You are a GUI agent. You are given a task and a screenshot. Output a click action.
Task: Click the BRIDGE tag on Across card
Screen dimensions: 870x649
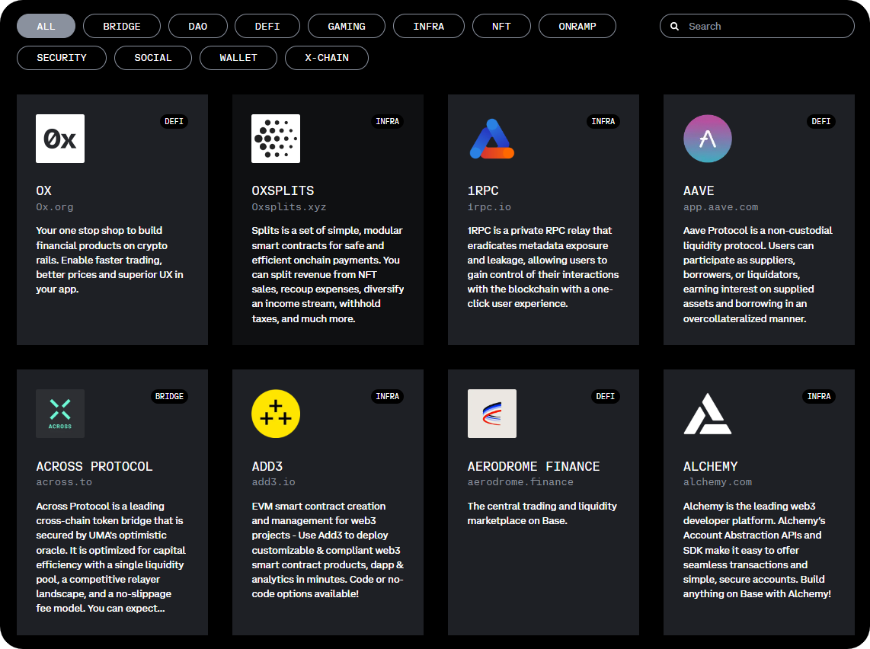169,397
